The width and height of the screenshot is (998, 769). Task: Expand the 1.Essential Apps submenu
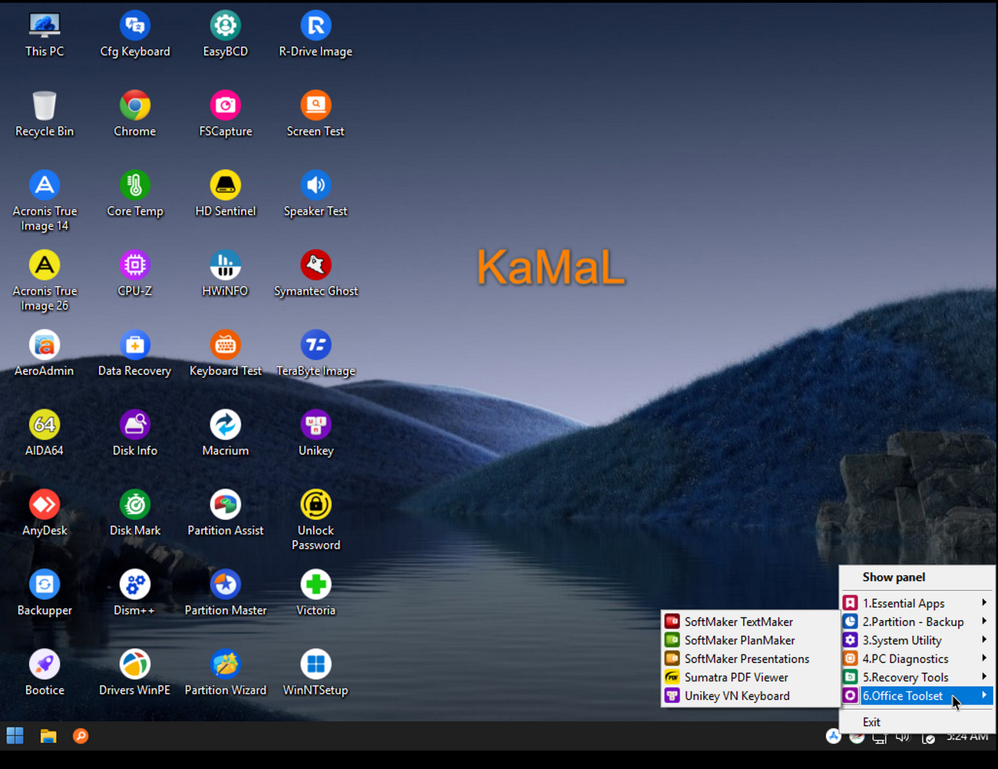(917, 603)
